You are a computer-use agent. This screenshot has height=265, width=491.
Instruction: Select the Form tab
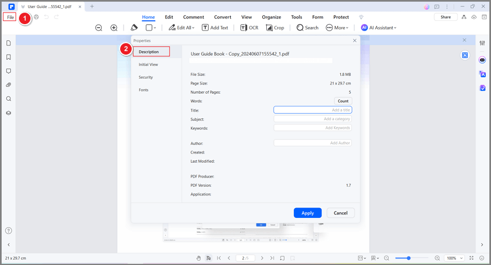pos(317,17)
